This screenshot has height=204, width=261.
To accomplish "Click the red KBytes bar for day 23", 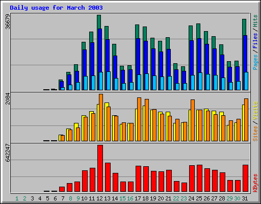I will coord(185,187).
